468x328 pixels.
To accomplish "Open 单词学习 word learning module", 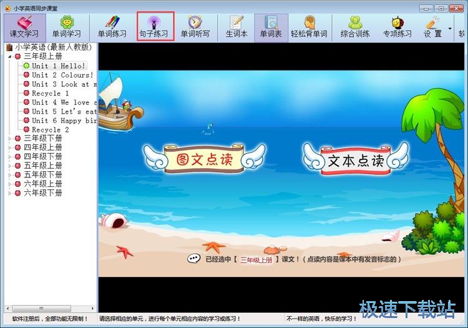I will [67, 27].
